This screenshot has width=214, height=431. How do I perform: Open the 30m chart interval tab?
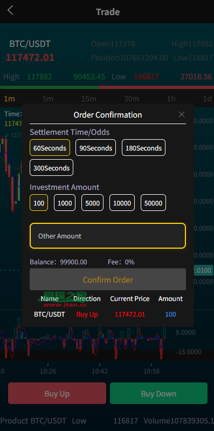[132, 99]
